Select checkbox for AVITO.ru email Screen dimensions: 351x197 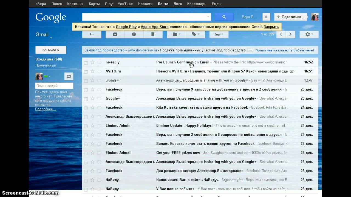(x=86, y=72)
